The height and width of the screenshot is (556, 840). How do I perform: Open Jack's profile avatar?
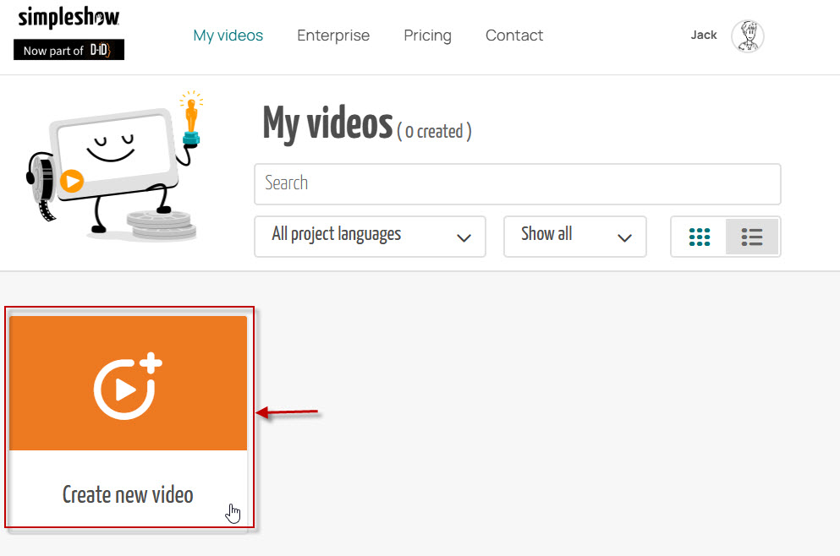coord(747,36)
